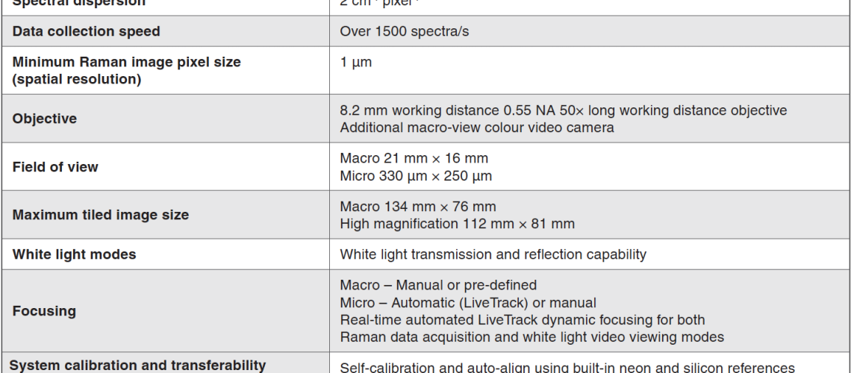Select High magnification 112 mm × 81 mm
Image resolution: width=851 pixels, height=373 pixels.
click(457, 224)
